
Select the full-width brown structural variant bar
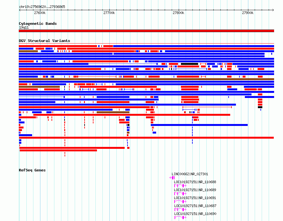click(x=146, y=79)
